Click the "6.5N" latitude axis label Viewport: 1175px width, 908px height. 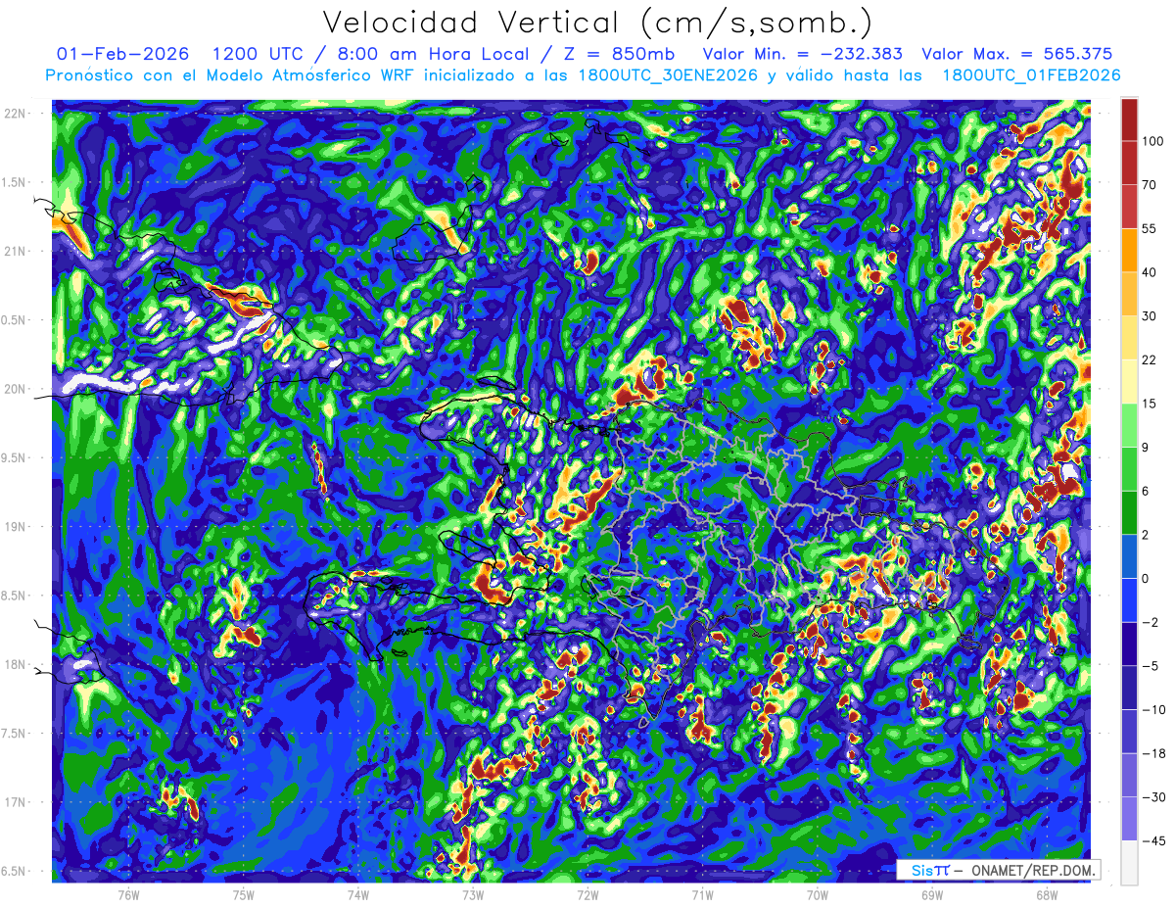(14, 871)
